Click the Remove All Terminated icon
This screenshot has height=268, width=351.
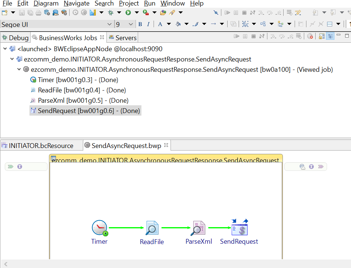coord(310,36)
